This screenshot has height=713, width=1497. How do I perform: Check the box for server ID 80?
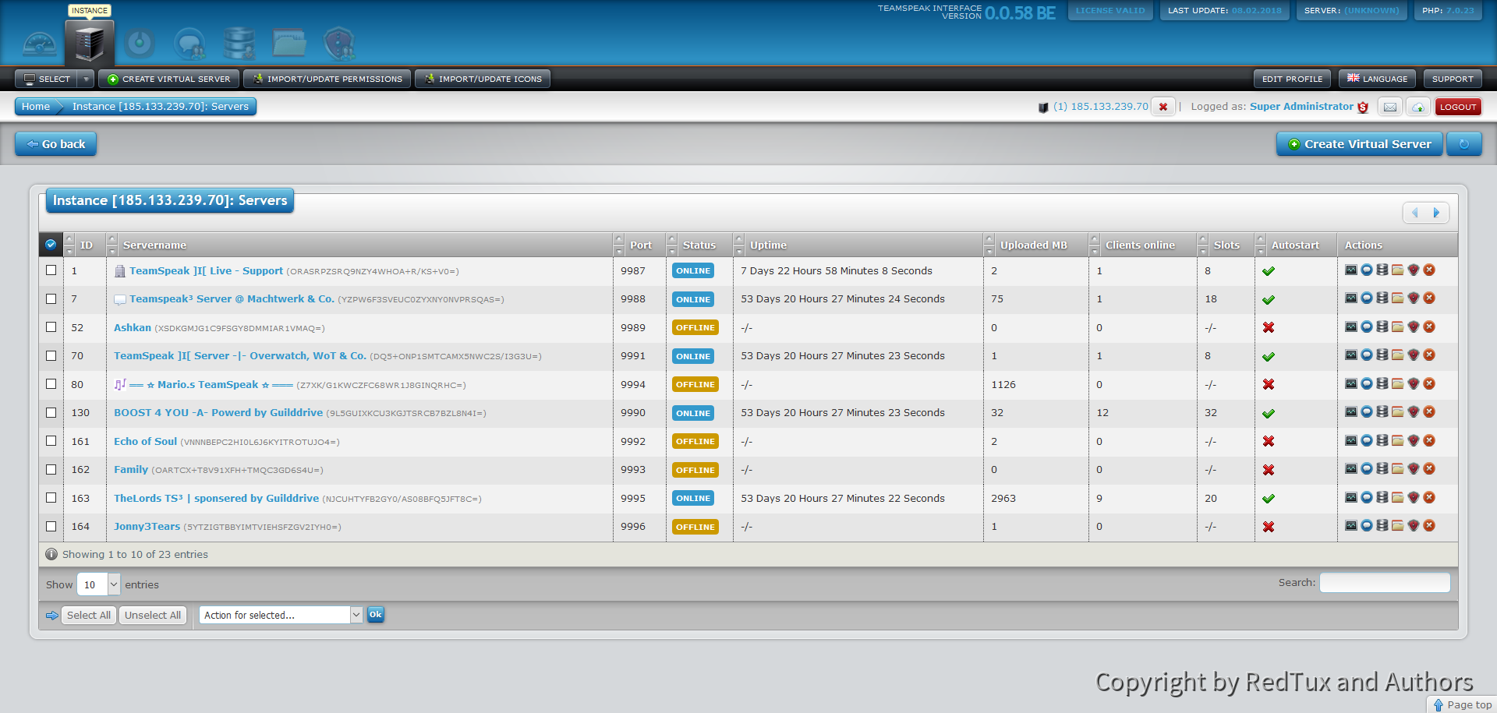51,384
